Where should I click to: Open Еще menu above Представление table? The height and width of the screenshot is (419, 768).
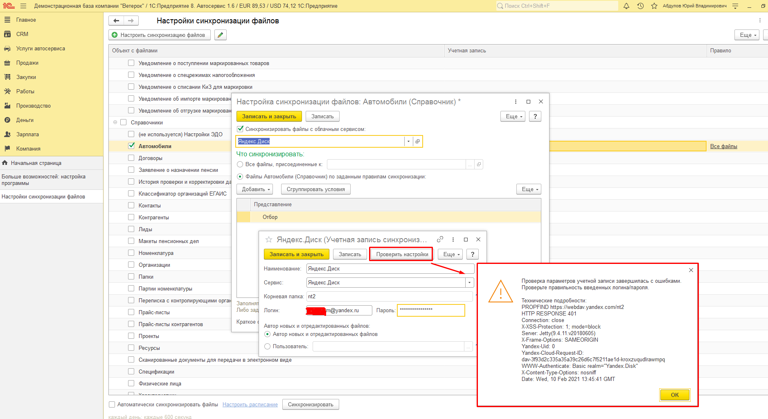(529, 189)
